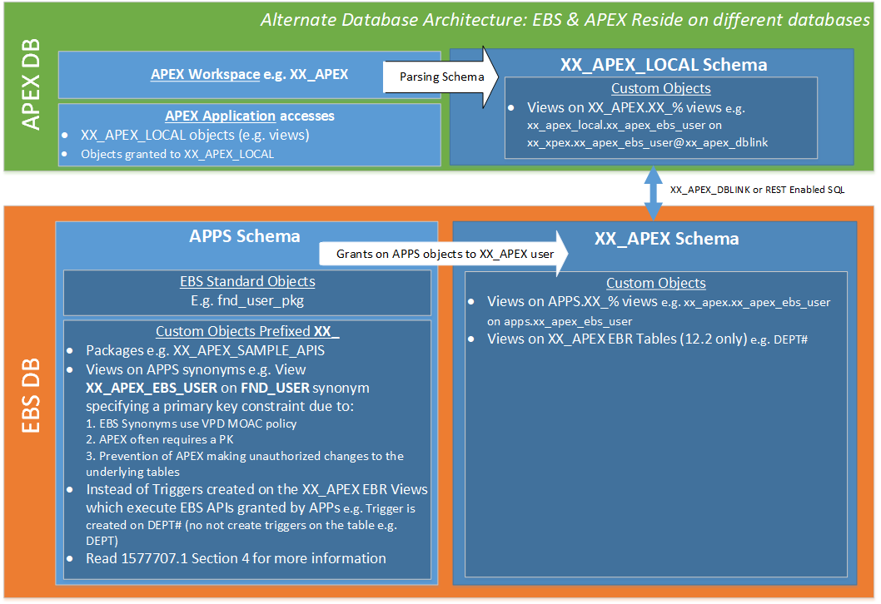Click text xx_xpex.xx_apex_ebs_user@xx_apex_dblink
This screenshot has height=604, width=881.
click(647, 142)
